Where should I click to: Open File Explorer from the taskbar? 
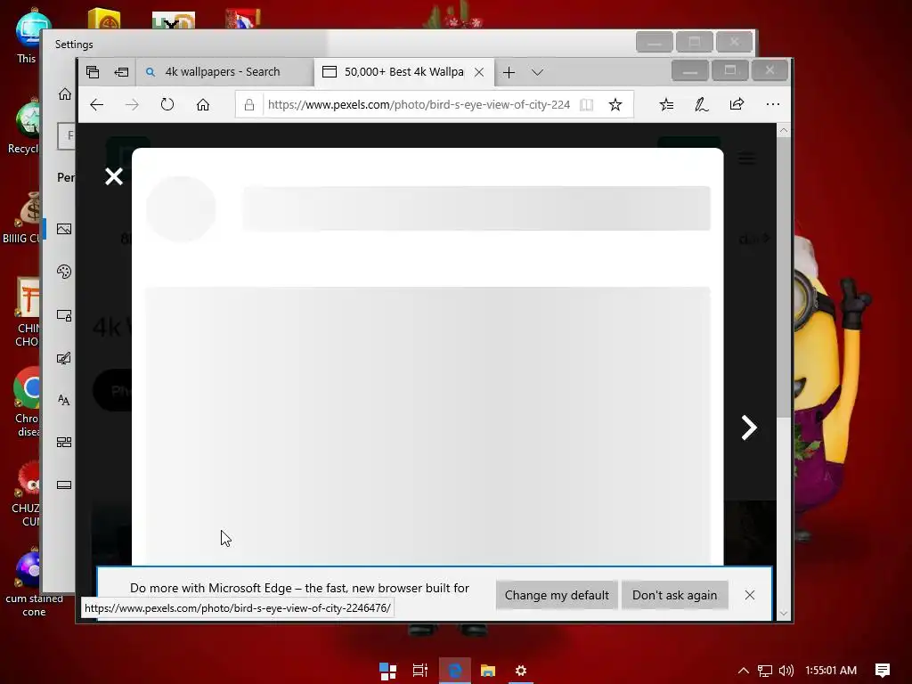point(487,671)
